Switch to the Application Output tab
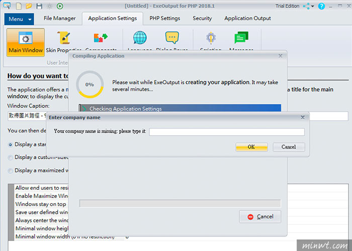This screenshot has width=352, height=251. 247,19
